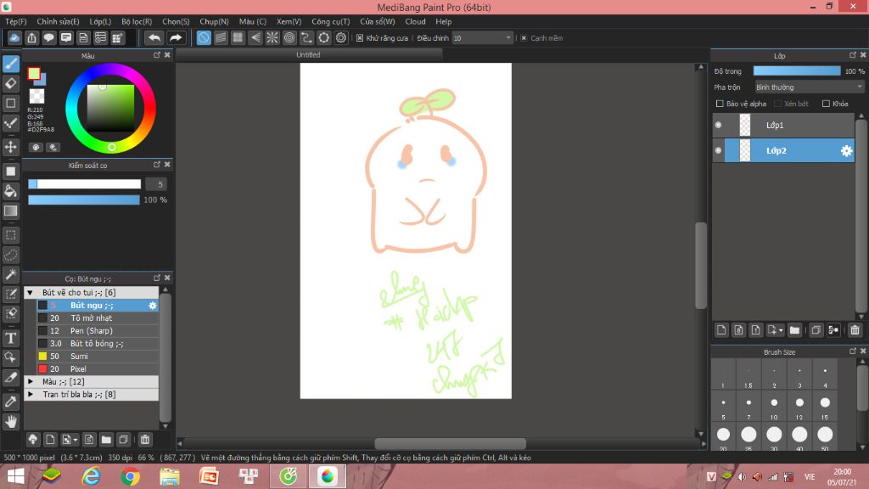Select the rectangular Select tool
The image size is (869, 489).
point(10,235)
